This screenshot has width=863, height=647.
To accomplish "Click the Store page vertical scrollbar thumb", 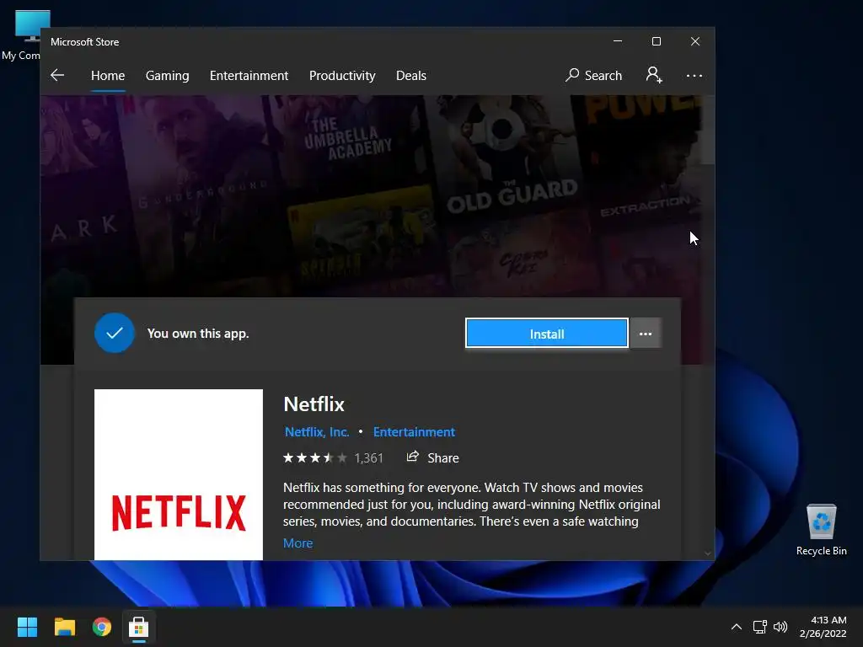I will [x=708, y=129].
